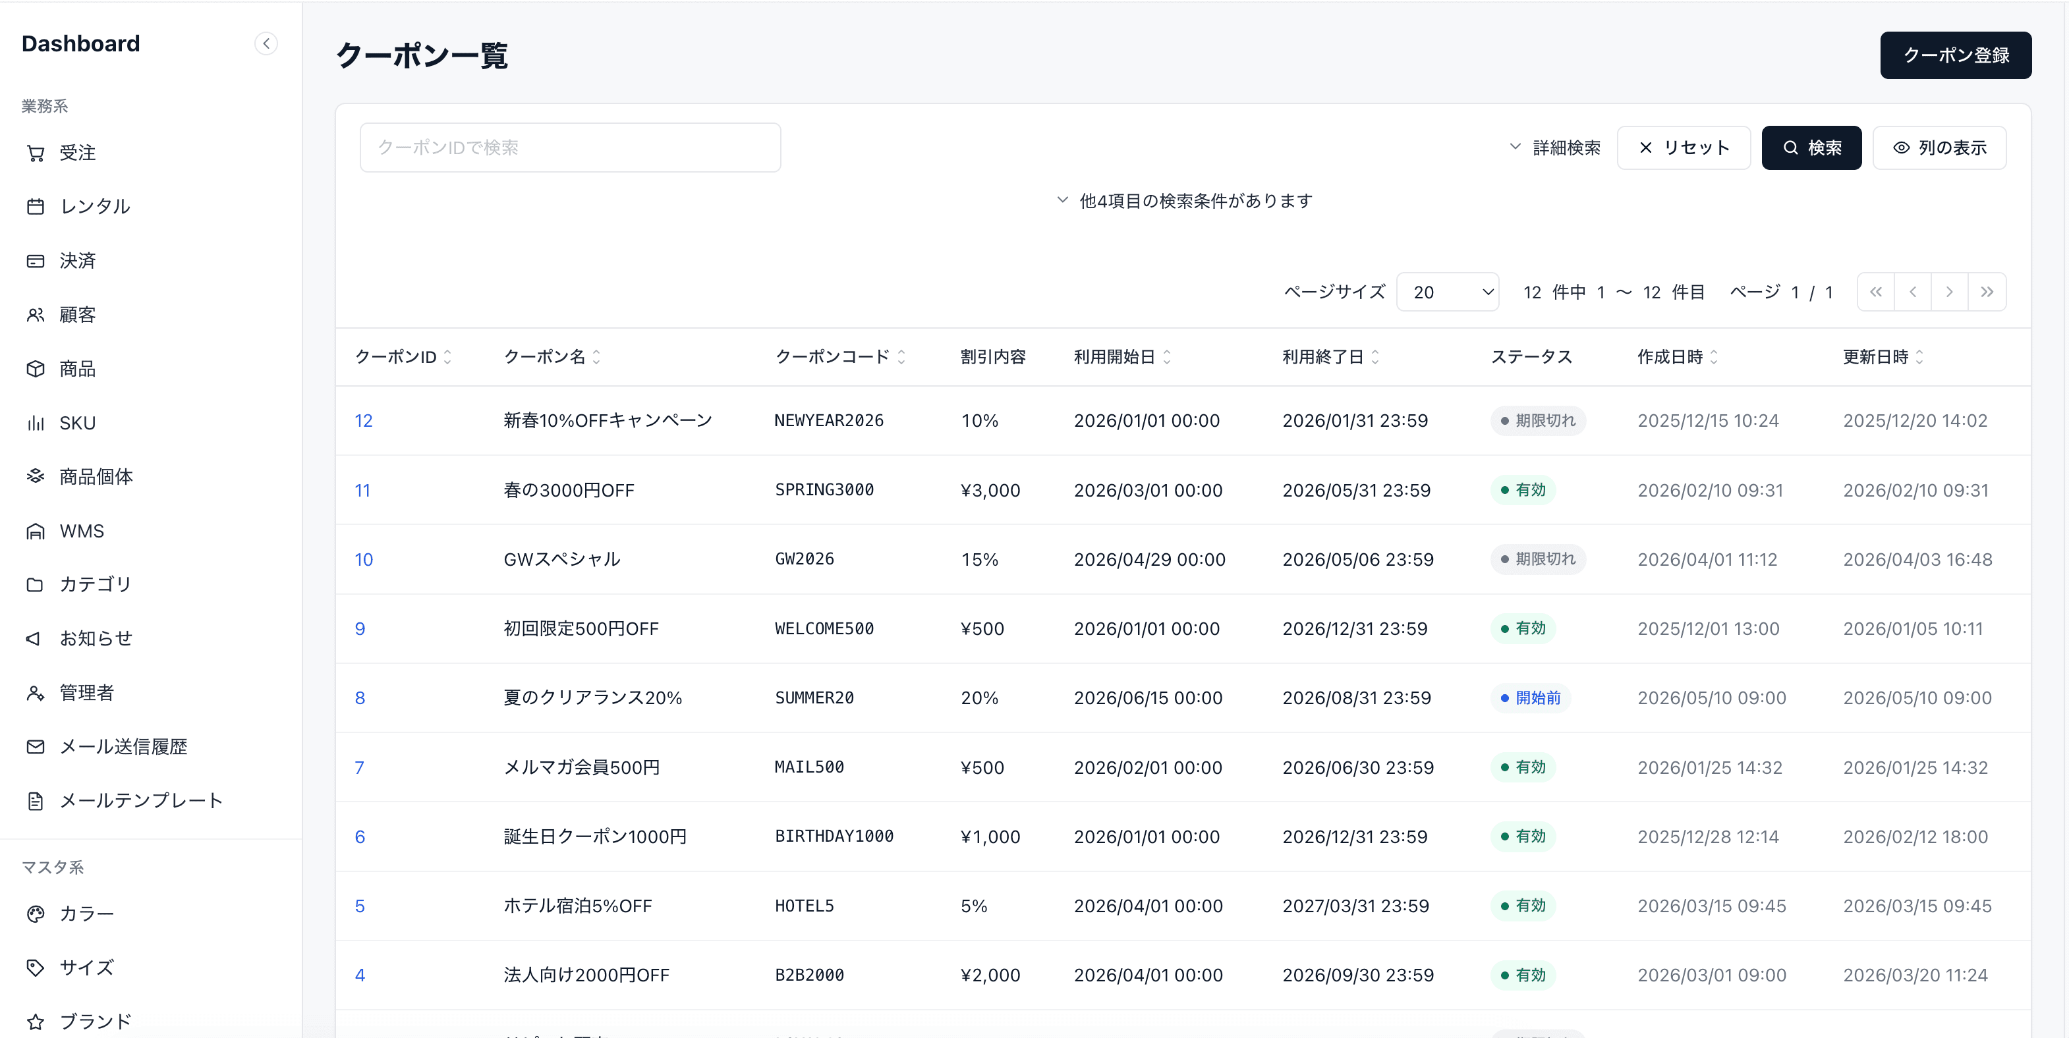Click the SKU bar chart icon

[x=36, y=423]
